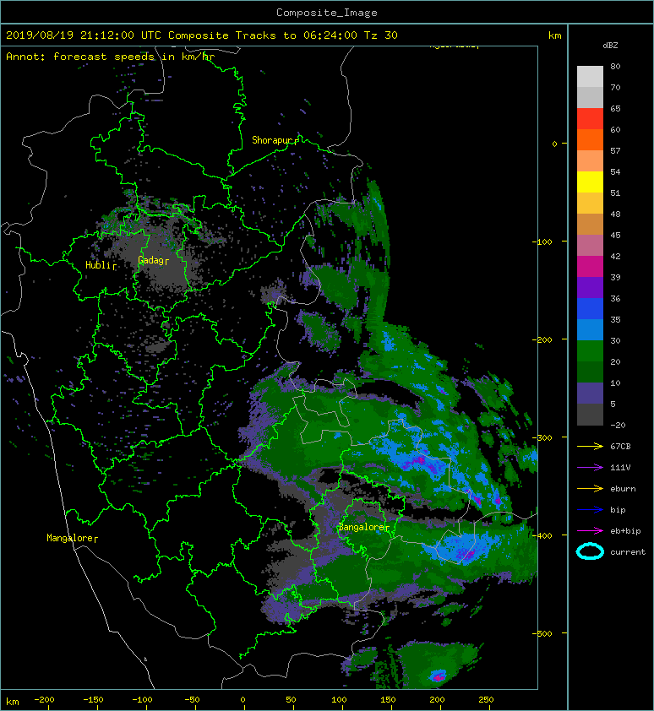Choose the brown 45–48 dBZ color band

[x=590, y=224]
